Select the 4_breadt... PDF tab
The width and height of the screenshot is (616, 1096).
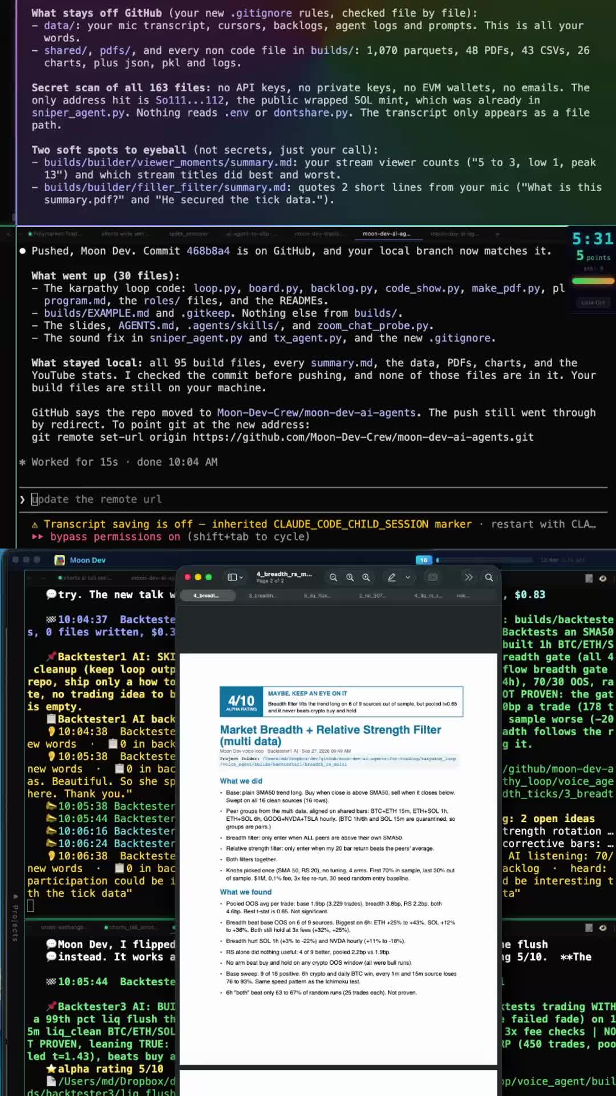(x=207, y=595)
